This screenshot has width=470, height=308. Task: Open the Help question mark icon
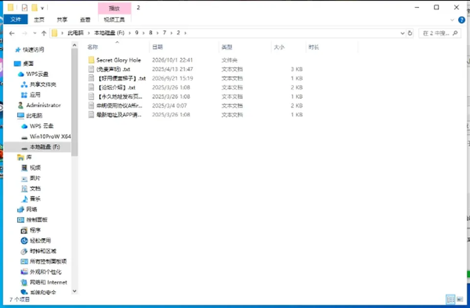click(x=462, y=20)
